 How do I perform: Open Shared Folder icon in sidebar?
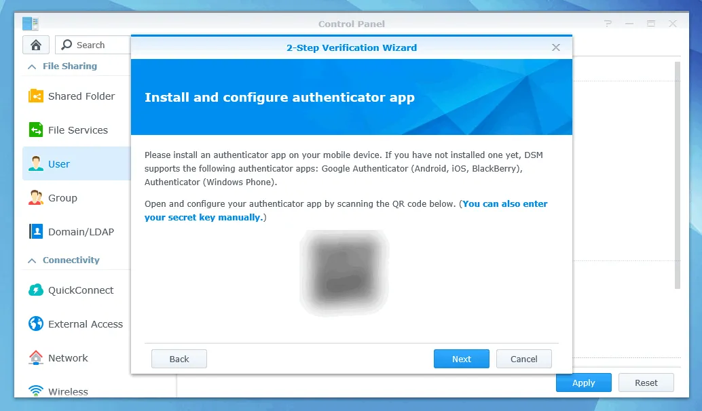[36, 96]
